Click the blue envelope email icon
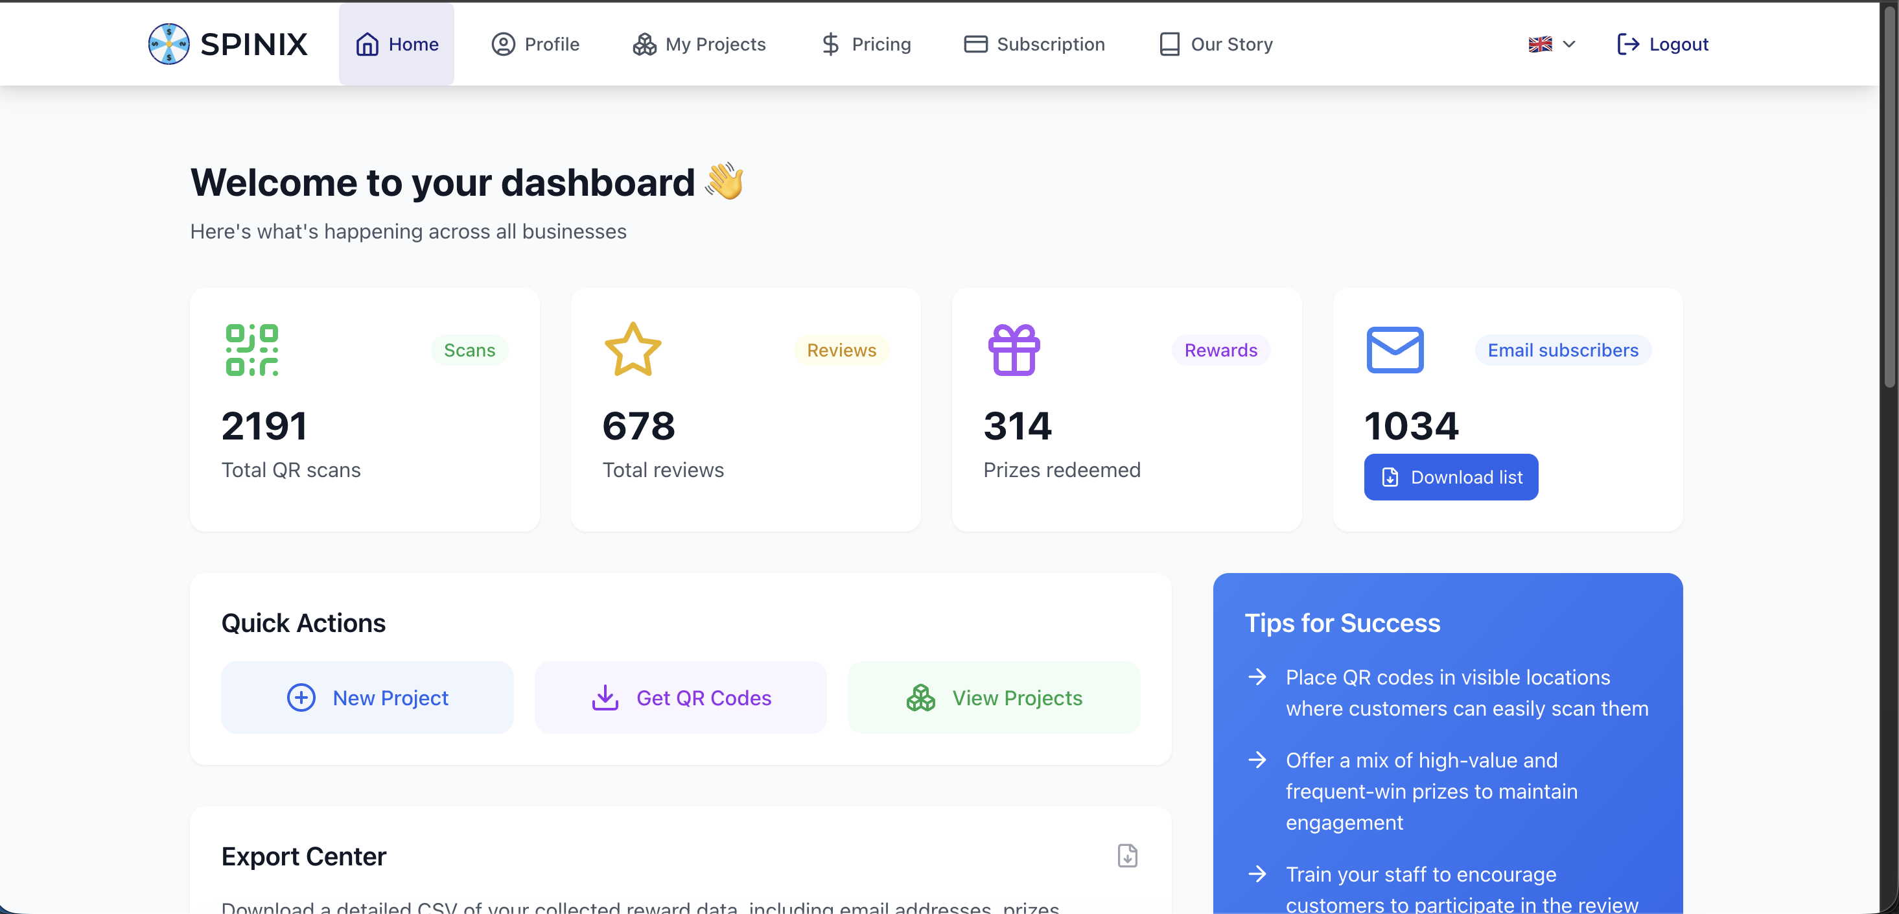The image size is (1899, 914). 1395,350
